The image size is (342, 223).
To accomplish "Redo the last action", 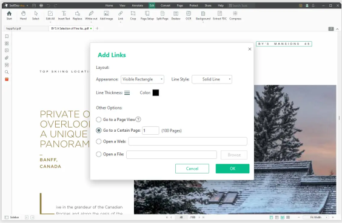I will [x=56, y=5].
